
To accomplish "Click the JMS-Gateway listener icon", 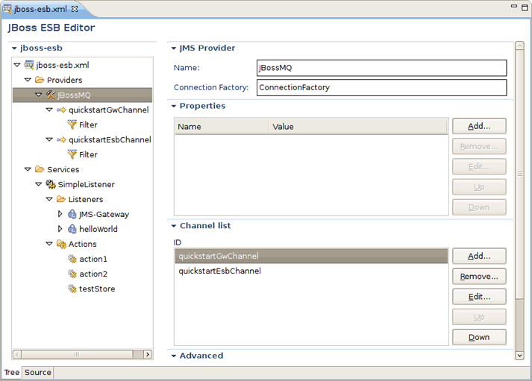I will 72,214.
